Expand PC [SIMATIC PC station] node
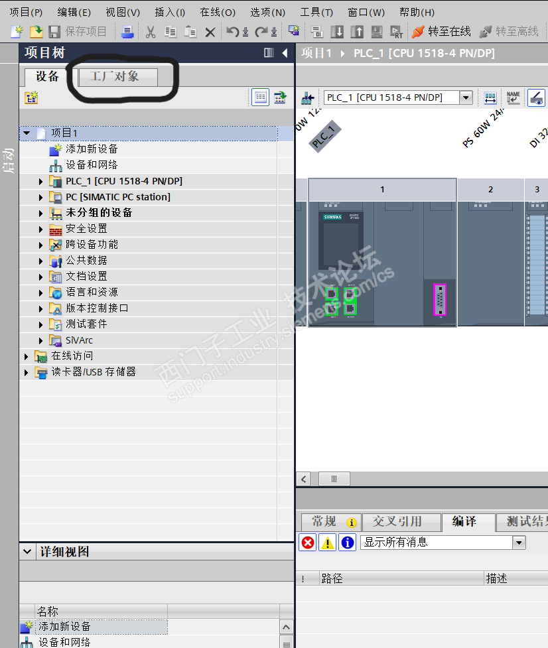The height and width of the screenshot is (648, 548). (x=40, y=198)
